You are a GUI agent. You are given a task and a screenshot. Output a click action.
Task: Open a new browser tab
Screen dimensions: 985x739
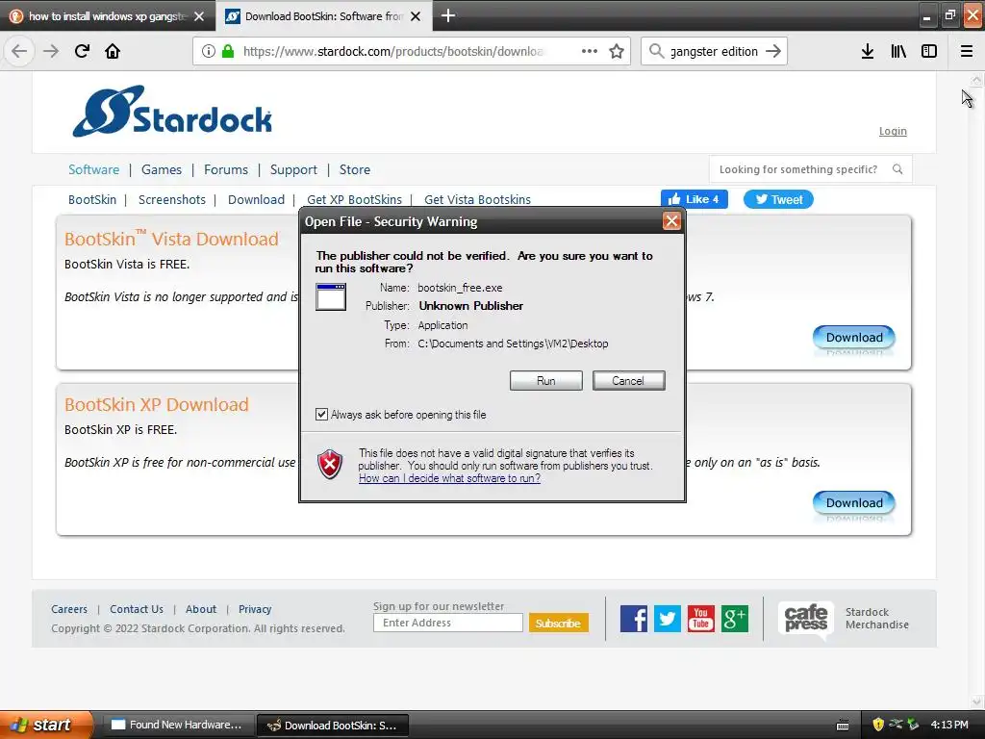coord(448,15)
